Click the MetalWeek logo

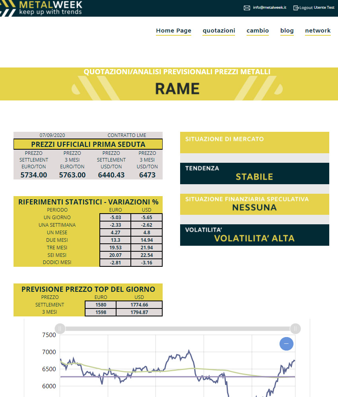coord(42,8)
